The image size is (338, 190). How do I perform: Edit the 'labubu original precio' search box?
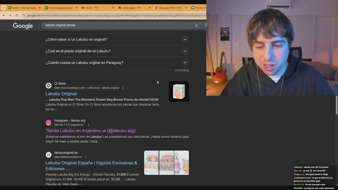119,25
